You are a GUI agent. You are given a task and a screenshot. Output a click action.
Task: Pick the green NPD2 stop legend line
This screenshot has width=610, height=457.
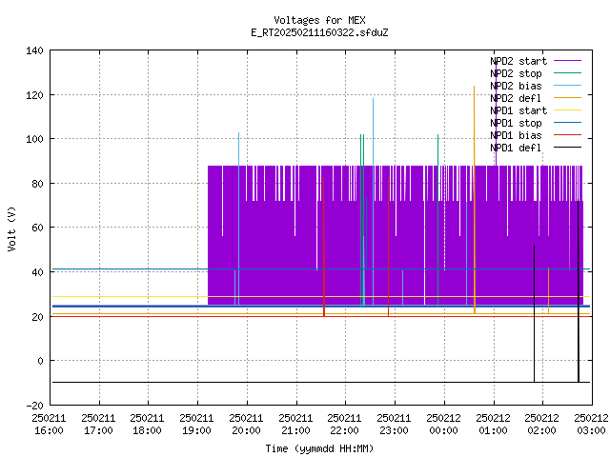568,73
